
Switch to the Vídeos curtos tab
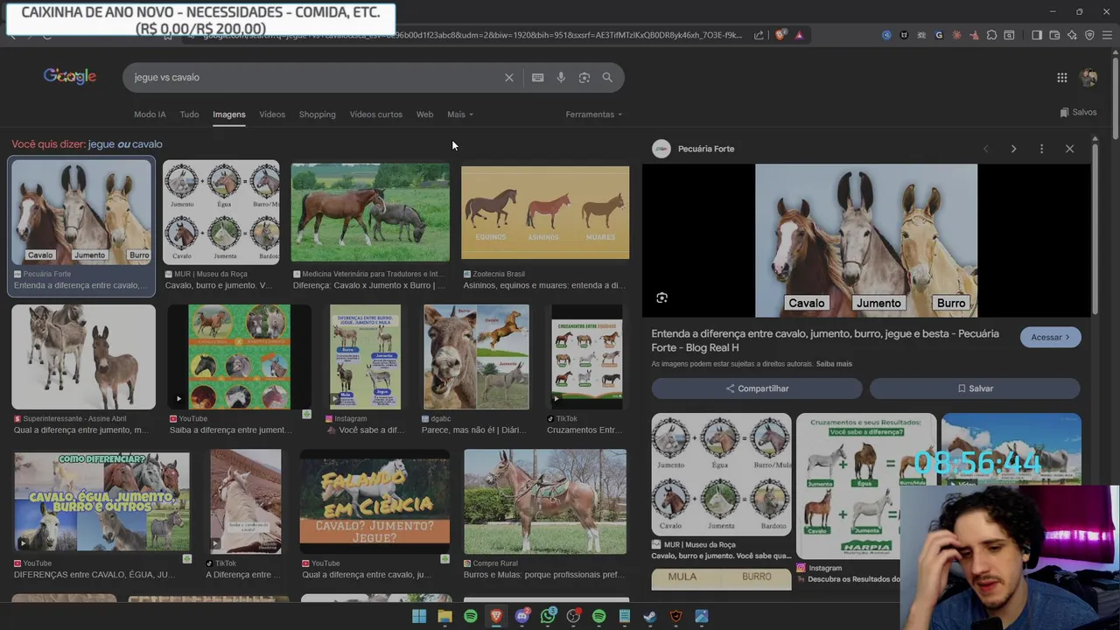pos(376,114)
